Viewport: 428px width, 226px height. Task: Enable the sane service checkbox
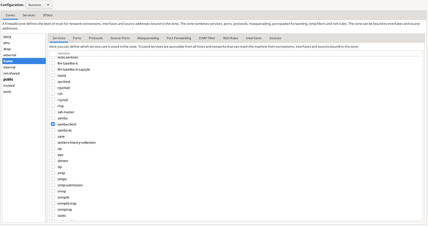53,136
